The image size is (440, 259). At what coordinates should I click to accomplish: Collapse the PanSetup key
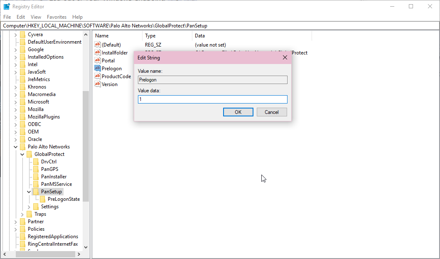(29, 192)
